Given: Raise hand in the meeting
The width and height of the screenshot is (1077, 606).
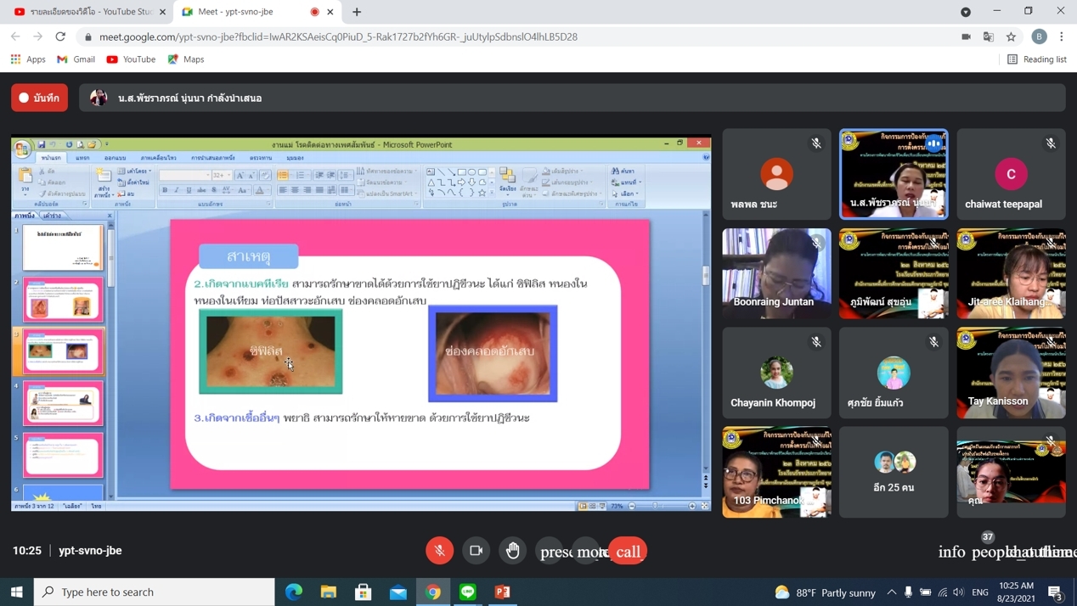Looking at the screenshot, I should click(513, 551).
